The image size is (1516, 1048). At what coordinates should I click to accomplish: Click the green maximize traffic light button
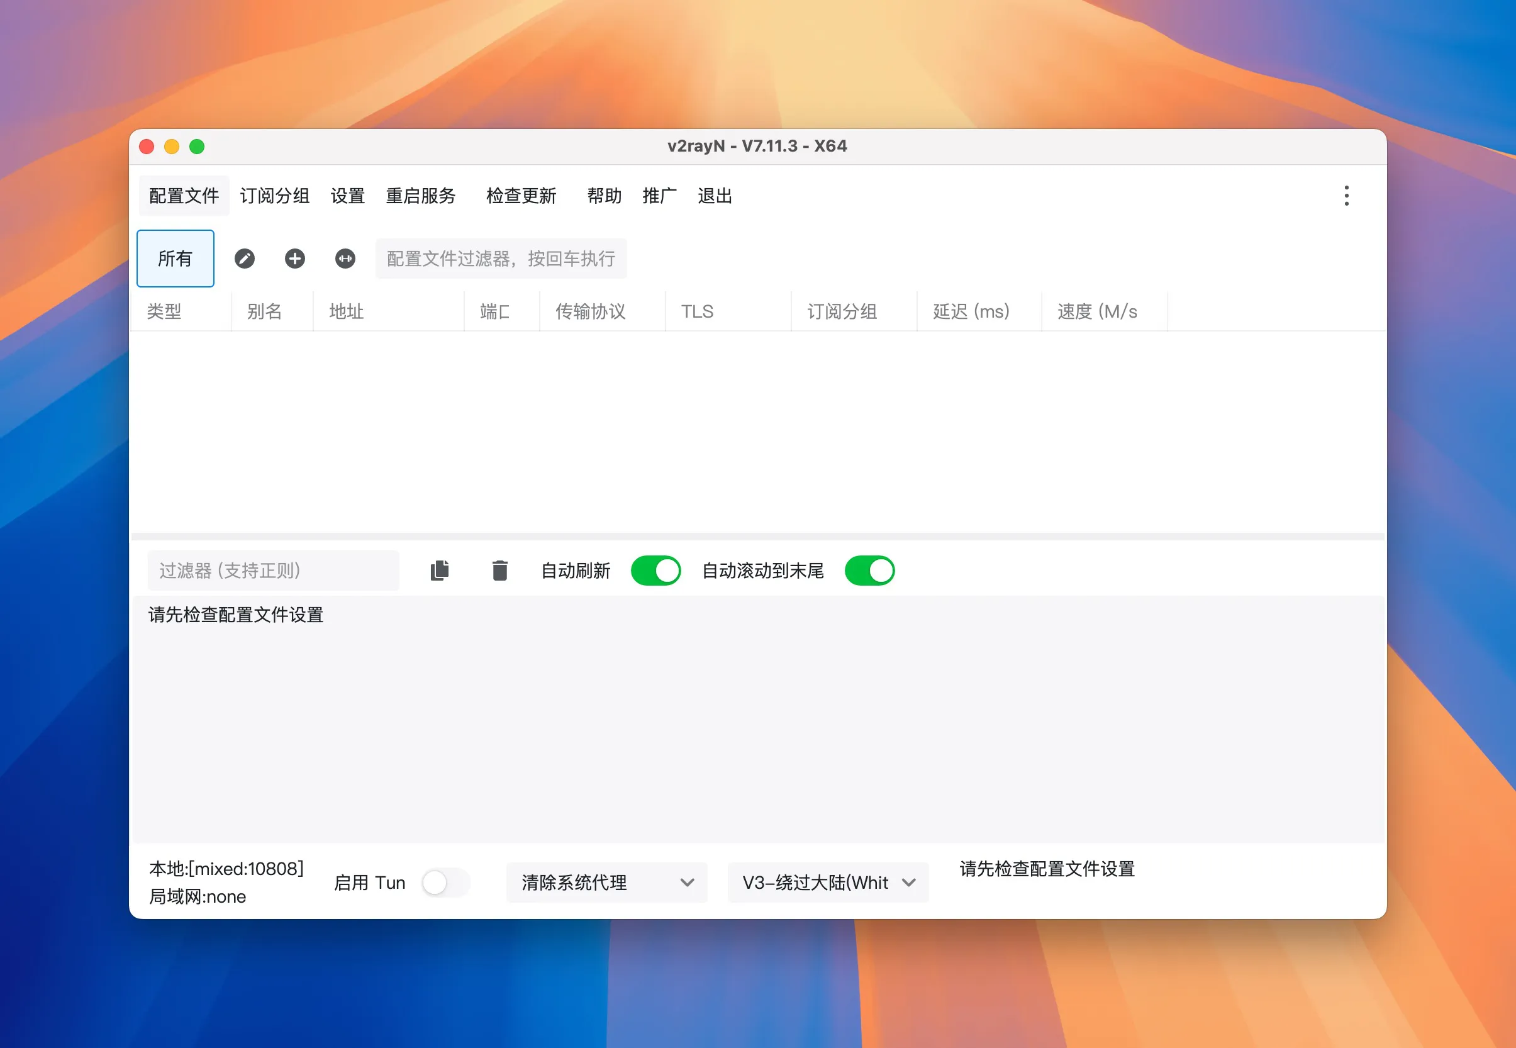[197, 146]
